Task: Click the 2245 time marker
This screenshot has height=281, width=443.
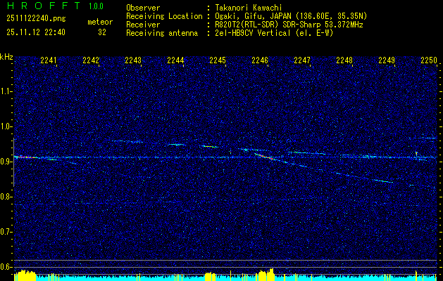Action: click(x=218, y=60)
